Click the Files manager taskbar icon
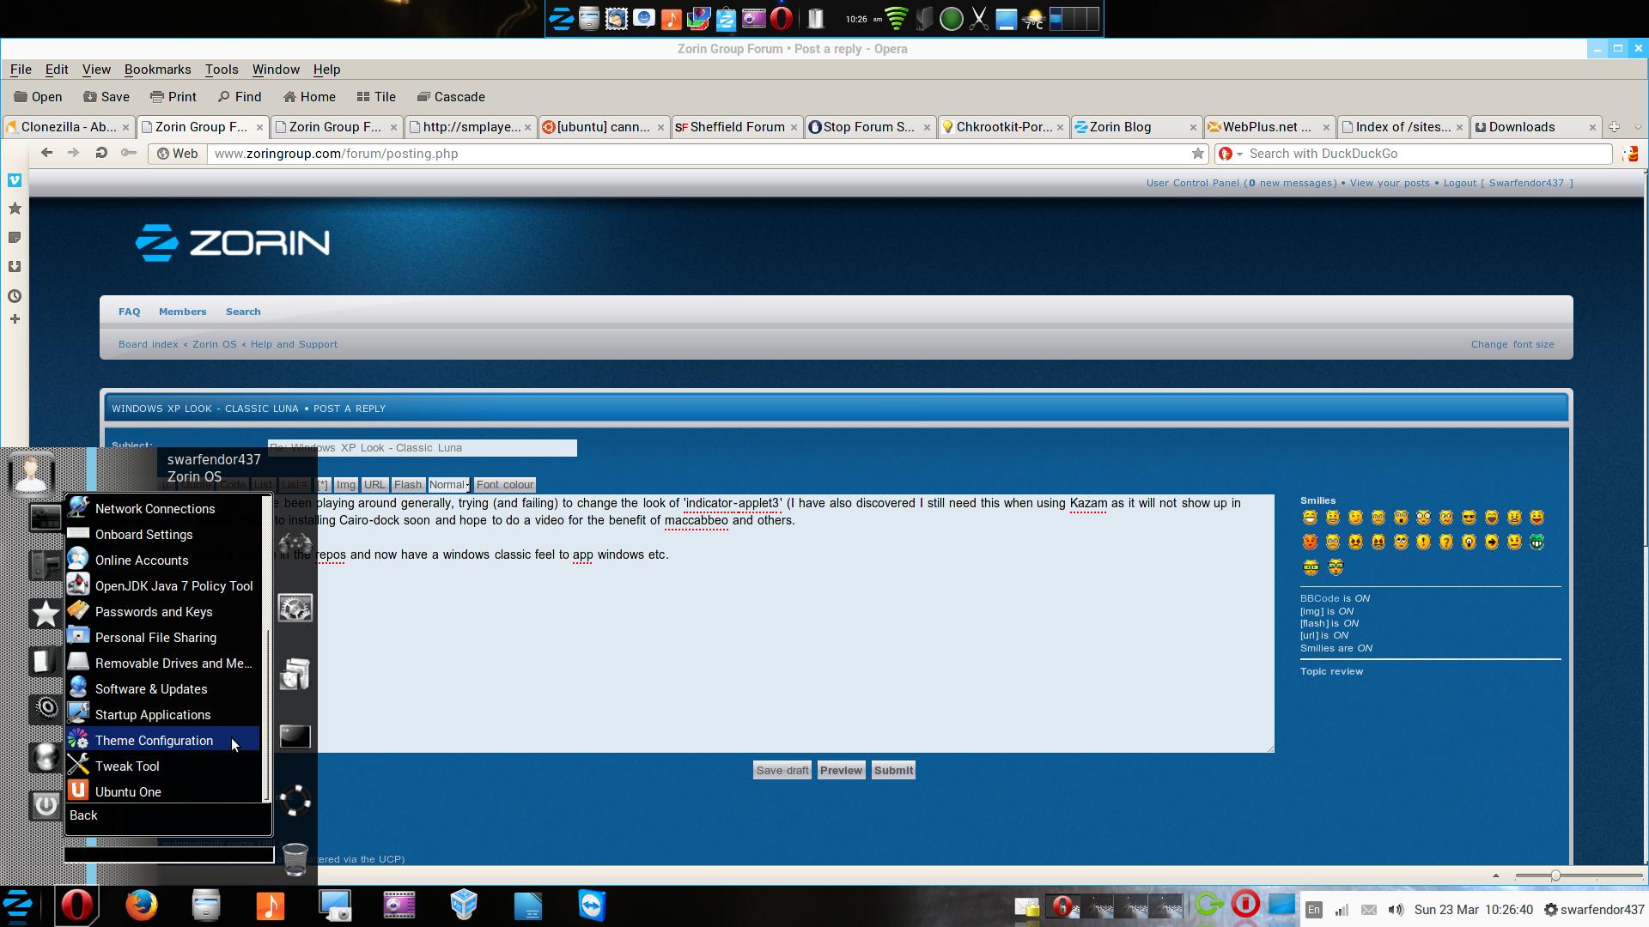 point(205,906)
